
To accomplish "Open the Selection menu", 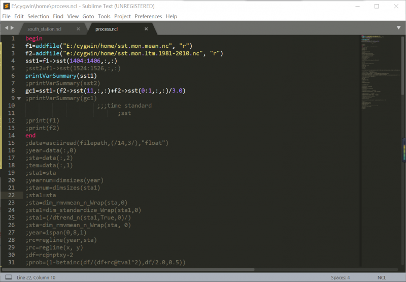I will 39,16.
